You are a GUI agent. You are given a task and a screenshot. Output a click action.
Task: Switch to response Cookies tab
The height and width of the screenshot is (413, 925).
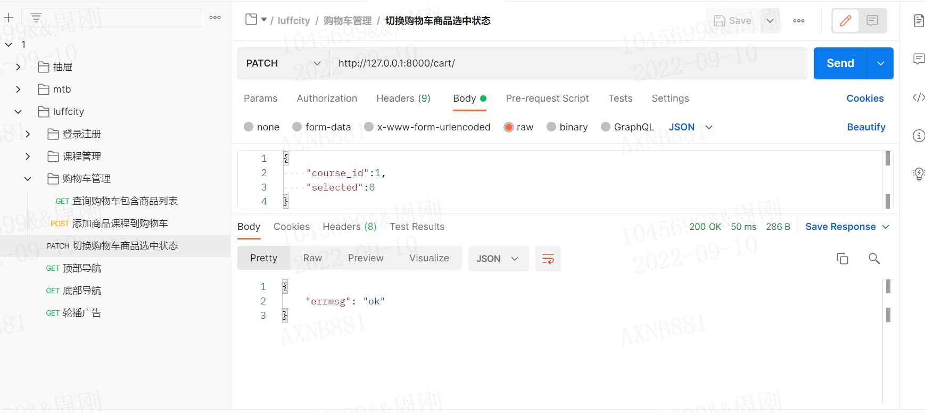coord(292,227)
